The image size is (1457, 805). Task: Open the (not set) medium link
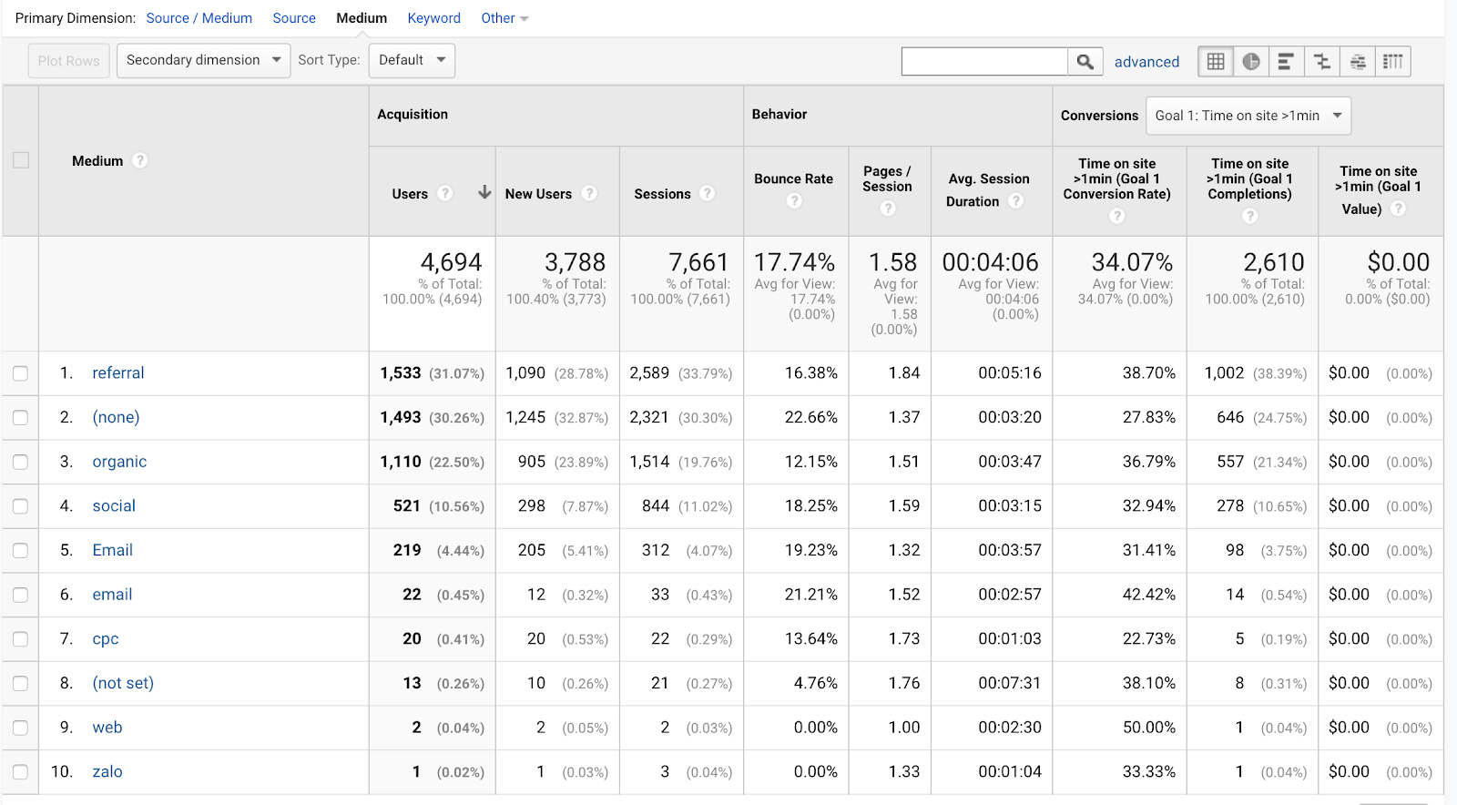pos(123,684)
